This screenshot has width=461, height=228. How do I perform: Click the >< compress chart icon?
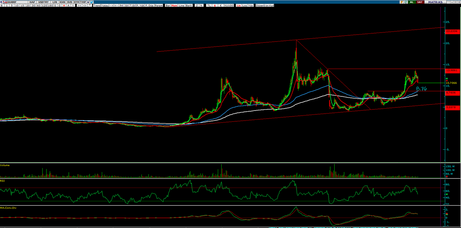[80, 6]
